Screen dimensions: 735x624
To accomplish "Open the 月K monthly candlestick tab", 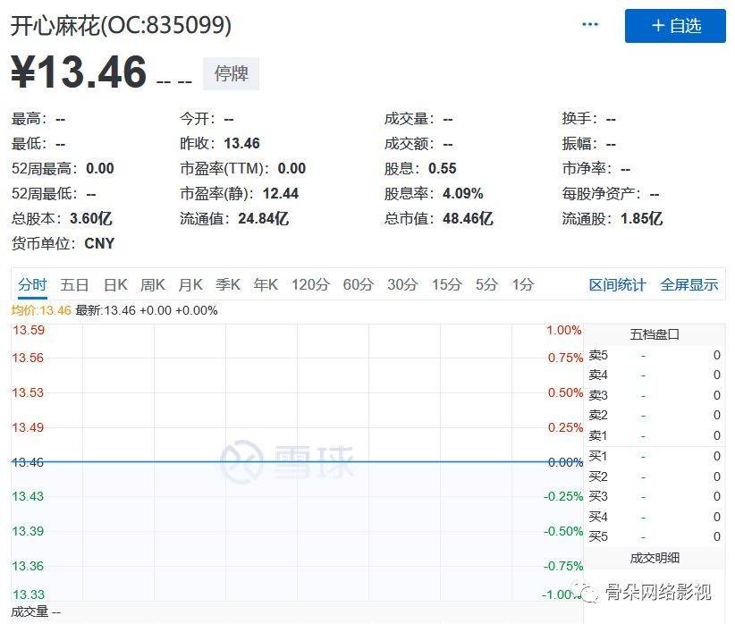I will [x=190, y=284].
